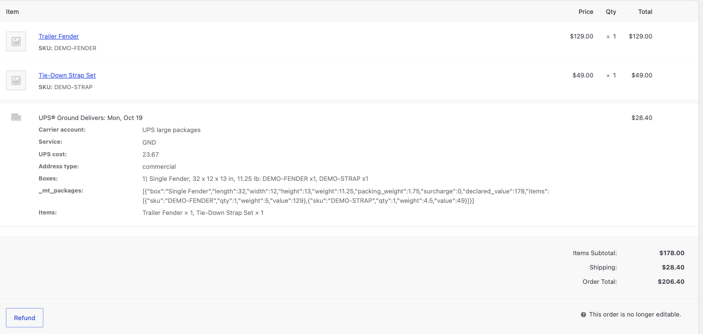Click the Item column header
This screenshot has height=334, width=703.
pyautogui.click(x=13, y=12)
